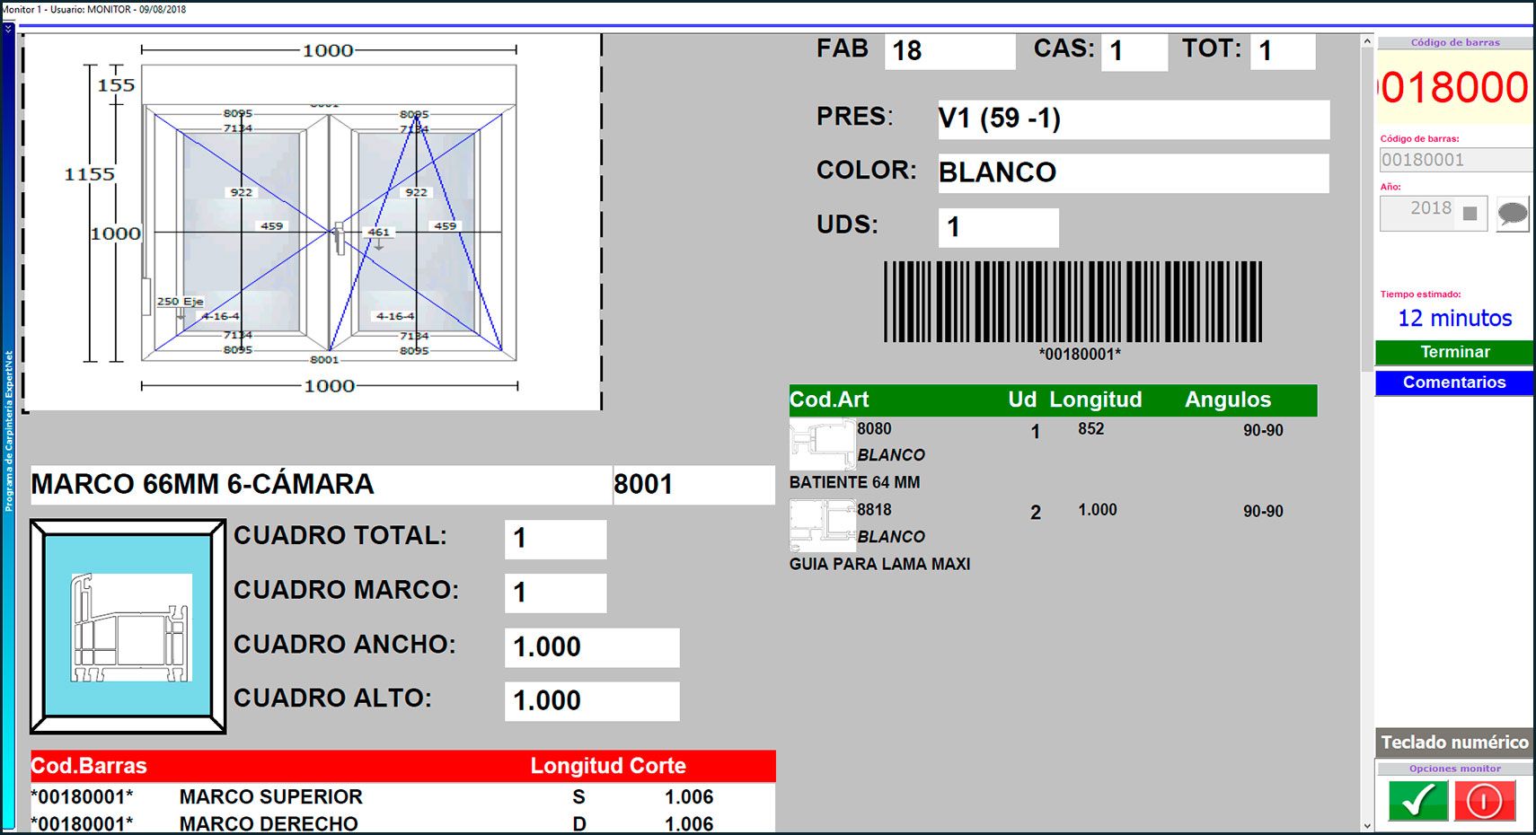Click the COLOR field showing BLANCO
The height and width of the screenshot is (835, 1536).
1132,172
